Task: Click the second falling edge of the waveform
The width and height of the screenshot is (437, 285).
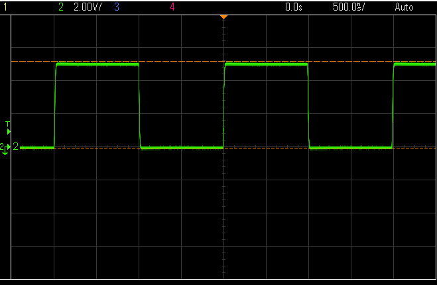Action: pos(308,106)
